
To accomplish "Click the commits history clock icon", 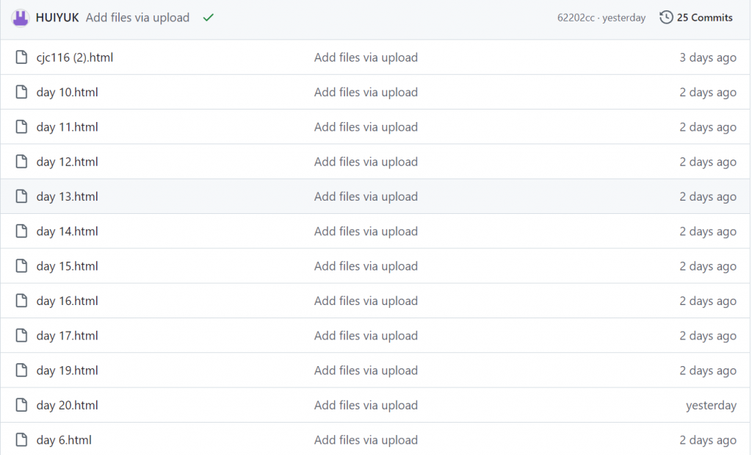I will [x=666, y=18].
